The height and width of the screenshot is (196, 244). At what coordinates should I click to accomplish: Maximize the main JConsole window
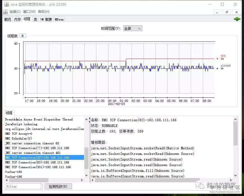pyautogui.click(x=222, y=4)
